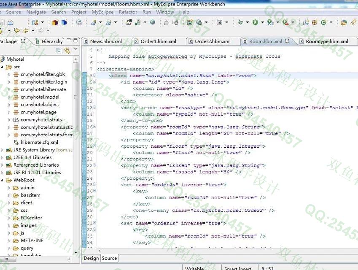The image size is (358, 270).
Task: Click the new web service icon
Action: (x=93, y=22)
